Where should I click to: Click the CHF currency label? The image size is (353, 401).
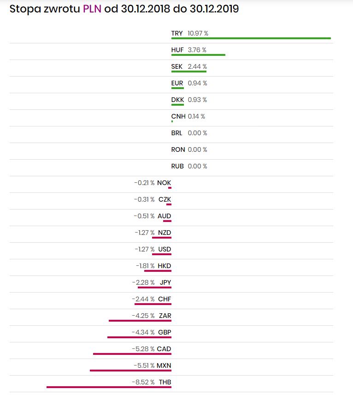click(x=165, y=299)
